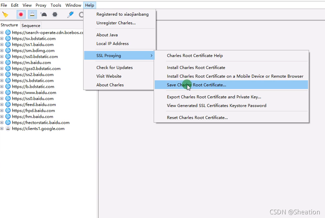Expand the https://hpd.baidu.com node
The image size is (325, 218).
coord(2,110)
